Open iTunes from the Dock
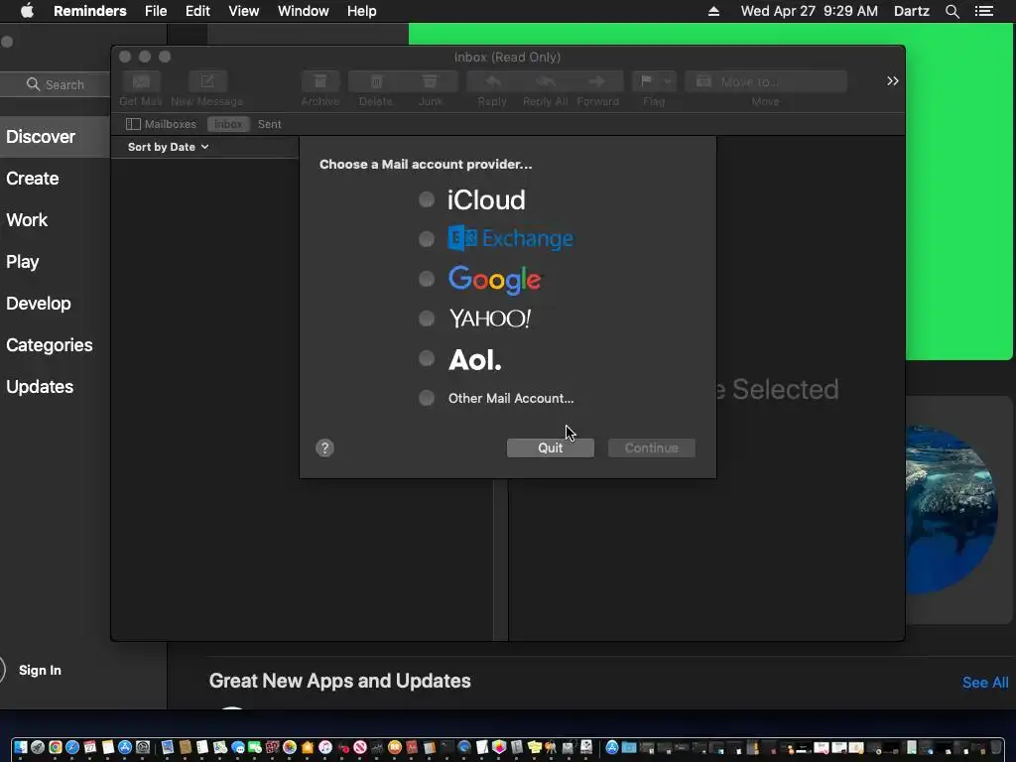The height and width of the screenshot is (762, 1016). (325, 747)
